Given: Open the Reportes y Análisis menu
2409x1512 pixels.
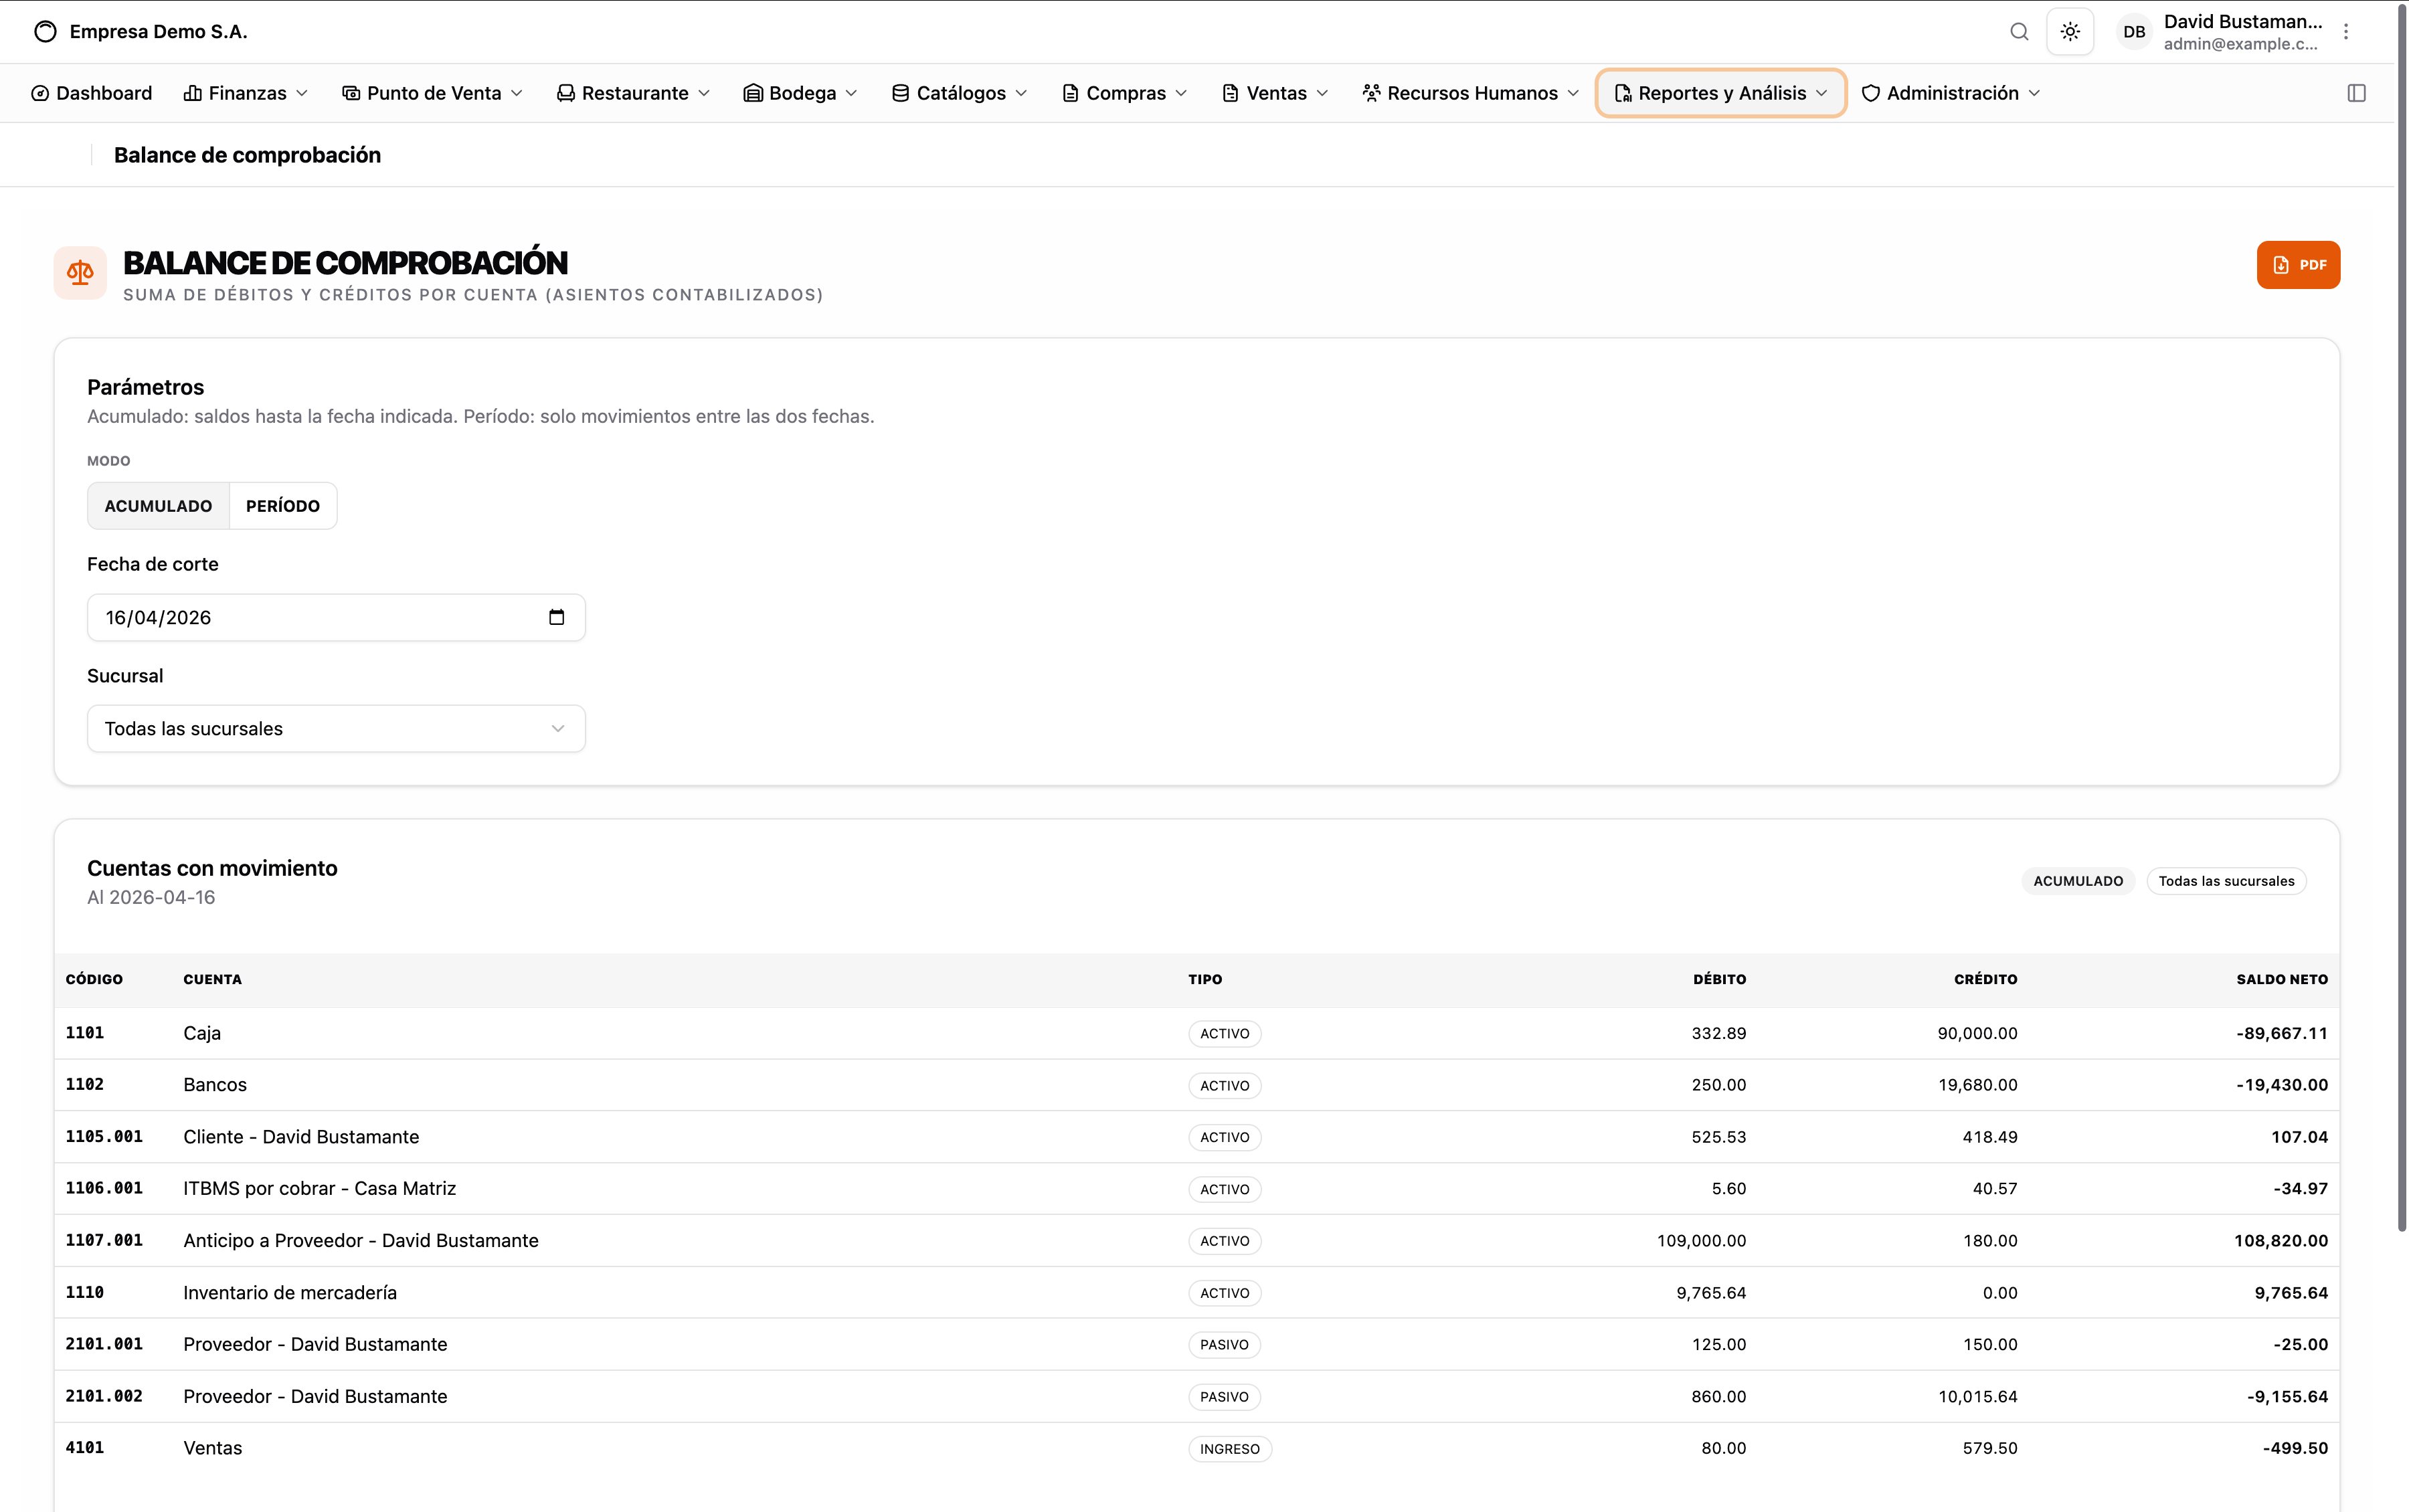Looking at the screenshot, I should click(x=1721, y=93).
